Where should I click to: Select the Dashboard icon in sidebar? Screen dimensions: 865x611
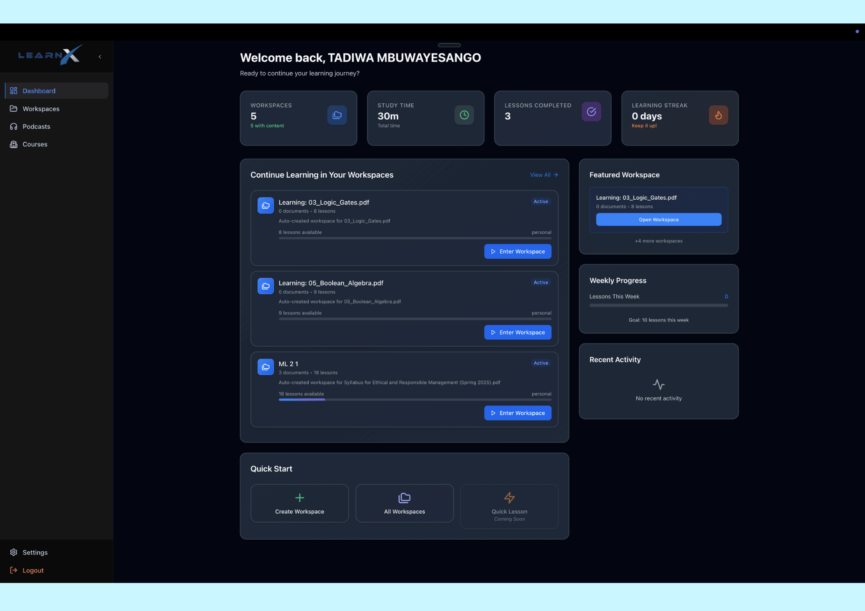pos(13,91)
